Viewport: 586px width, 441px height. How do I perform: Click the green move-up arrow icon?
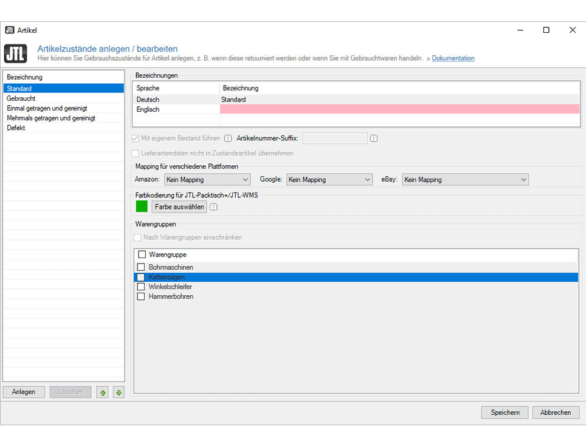pos(103,392)
